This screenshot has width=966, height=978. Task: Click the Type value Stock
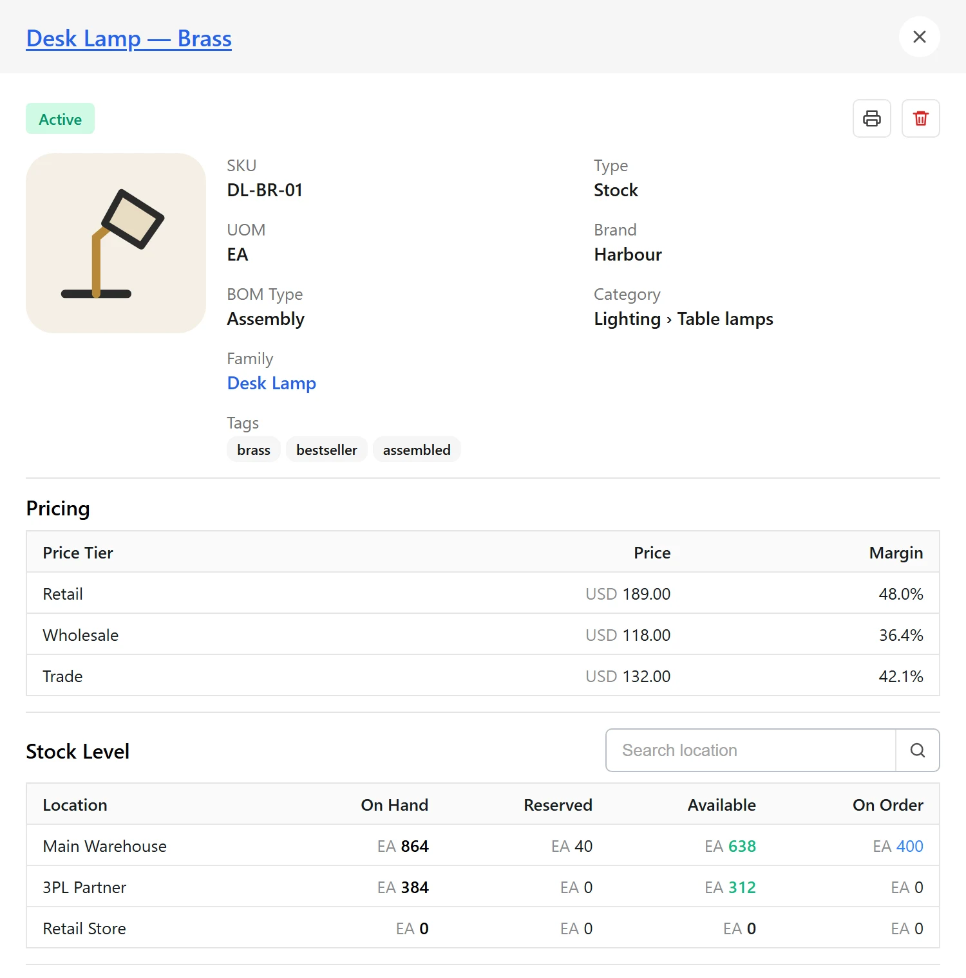pyautogui.click(x=616, y=190)
